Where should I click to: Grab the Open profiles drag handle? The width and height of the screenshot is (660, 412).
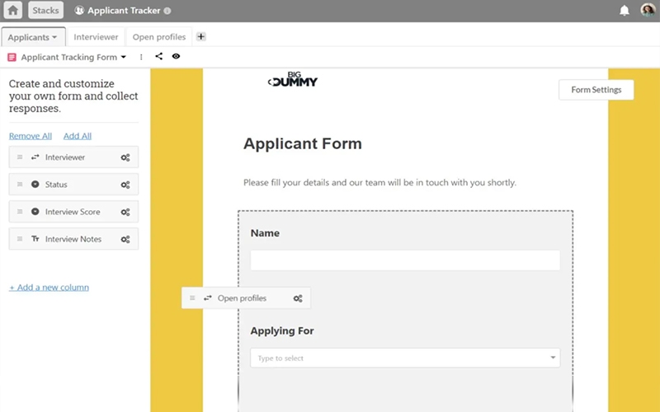(192, 298)
